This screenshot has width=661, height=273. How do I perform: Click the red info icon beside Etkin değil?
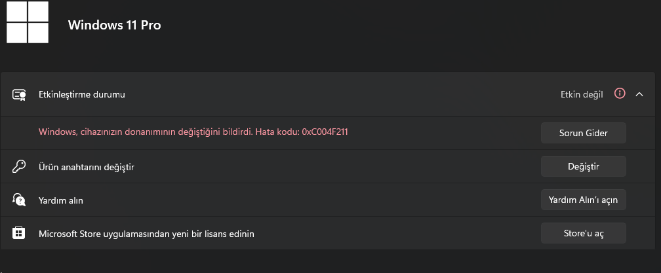click(x=619, y=94)
